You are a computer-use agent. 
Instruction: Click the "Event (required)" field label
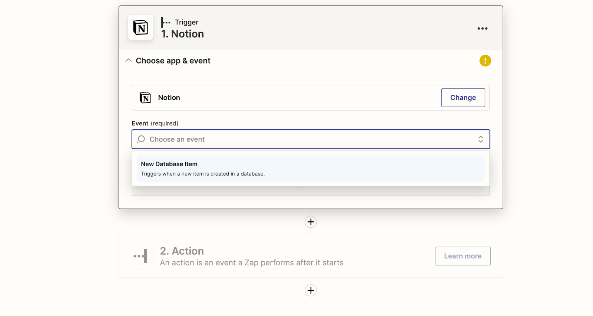[x=155, y=123]
